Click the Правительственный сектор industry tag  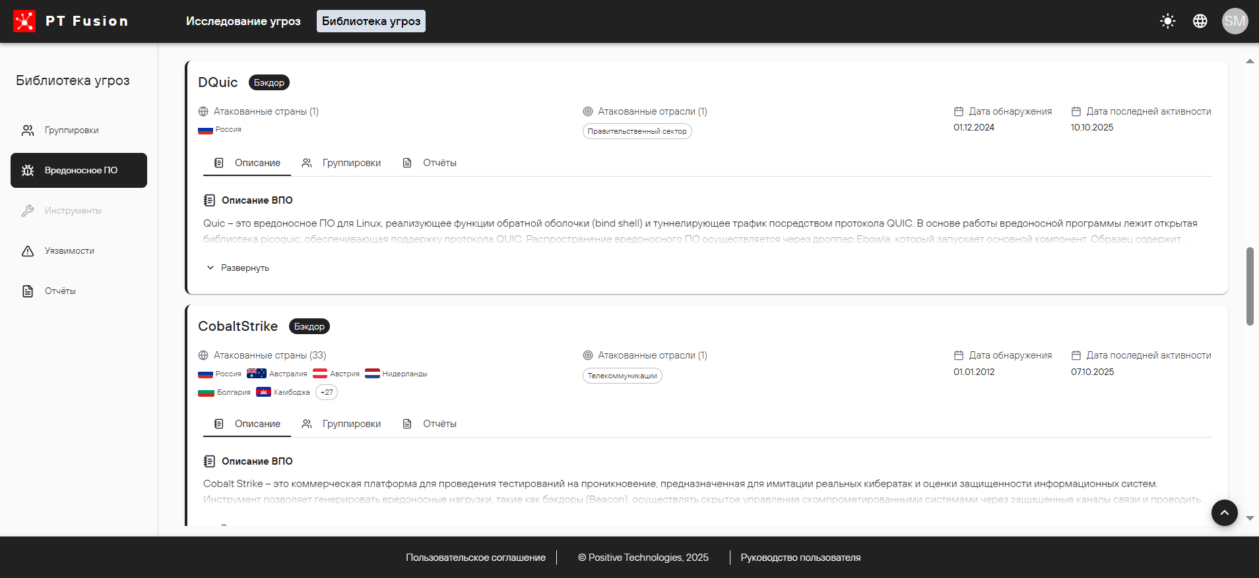(x=637, y=131)
